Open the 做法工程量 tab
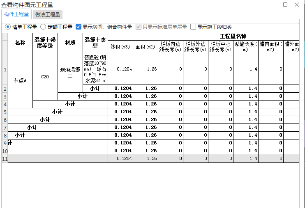The image size is (305, 208). [48, 15]
